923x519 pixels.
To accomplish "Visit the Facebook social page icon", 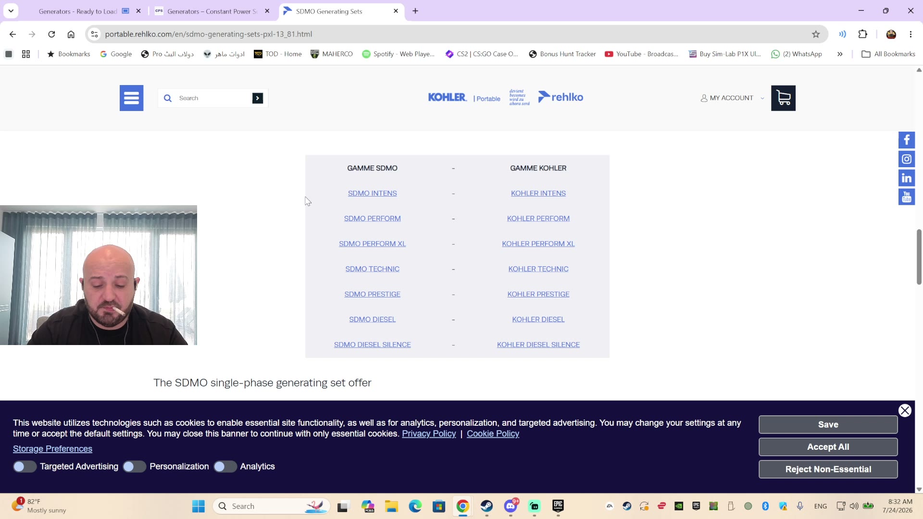I will (x=907, y=140).
